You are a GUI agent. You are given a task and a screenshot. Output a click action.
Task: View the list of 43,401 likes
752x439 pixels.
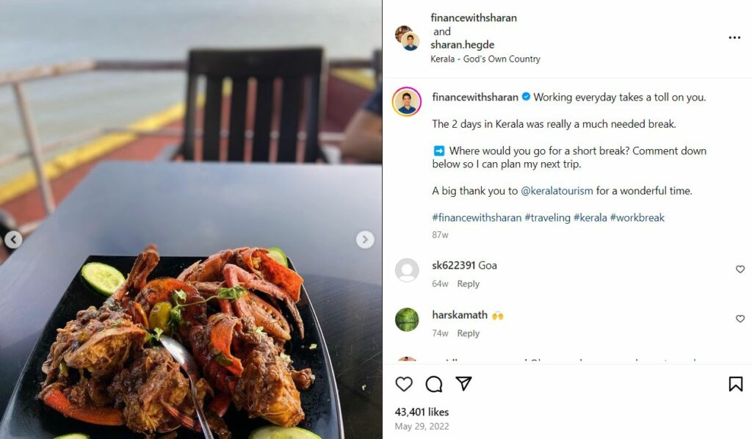[422, 412]
